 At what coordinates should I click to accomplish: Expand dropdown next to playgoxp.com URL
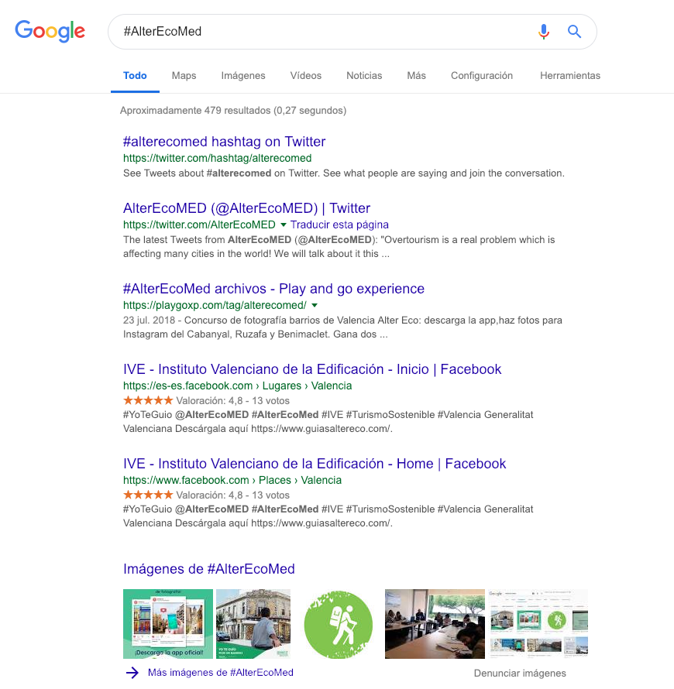click(315, 305)
